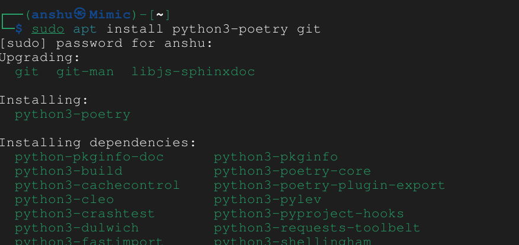Click the tilde directory in prompt brackets

coord(159,15)
